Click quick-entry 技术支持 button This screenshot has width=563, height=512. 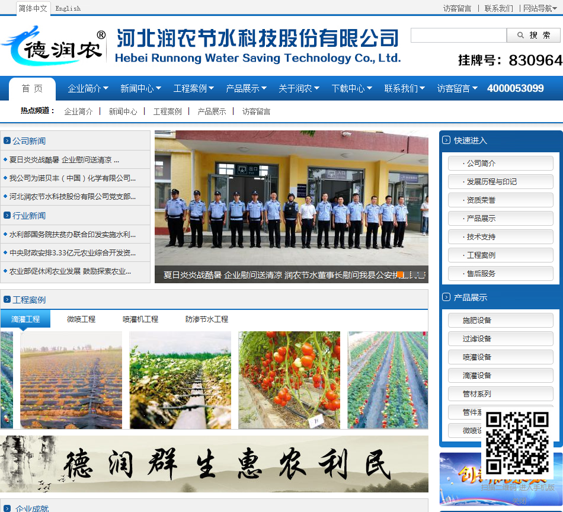[501, 236]
